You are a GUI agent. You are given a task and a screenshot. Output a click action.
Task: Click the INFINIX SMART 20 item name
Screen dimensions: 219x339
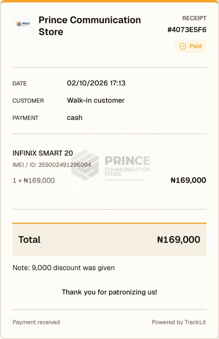[43, 153]
